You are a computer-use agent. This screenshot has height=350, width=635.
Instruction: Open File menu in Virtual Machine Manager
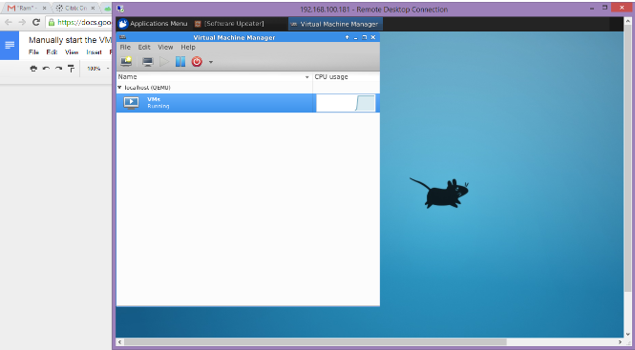tap(125, 48)
